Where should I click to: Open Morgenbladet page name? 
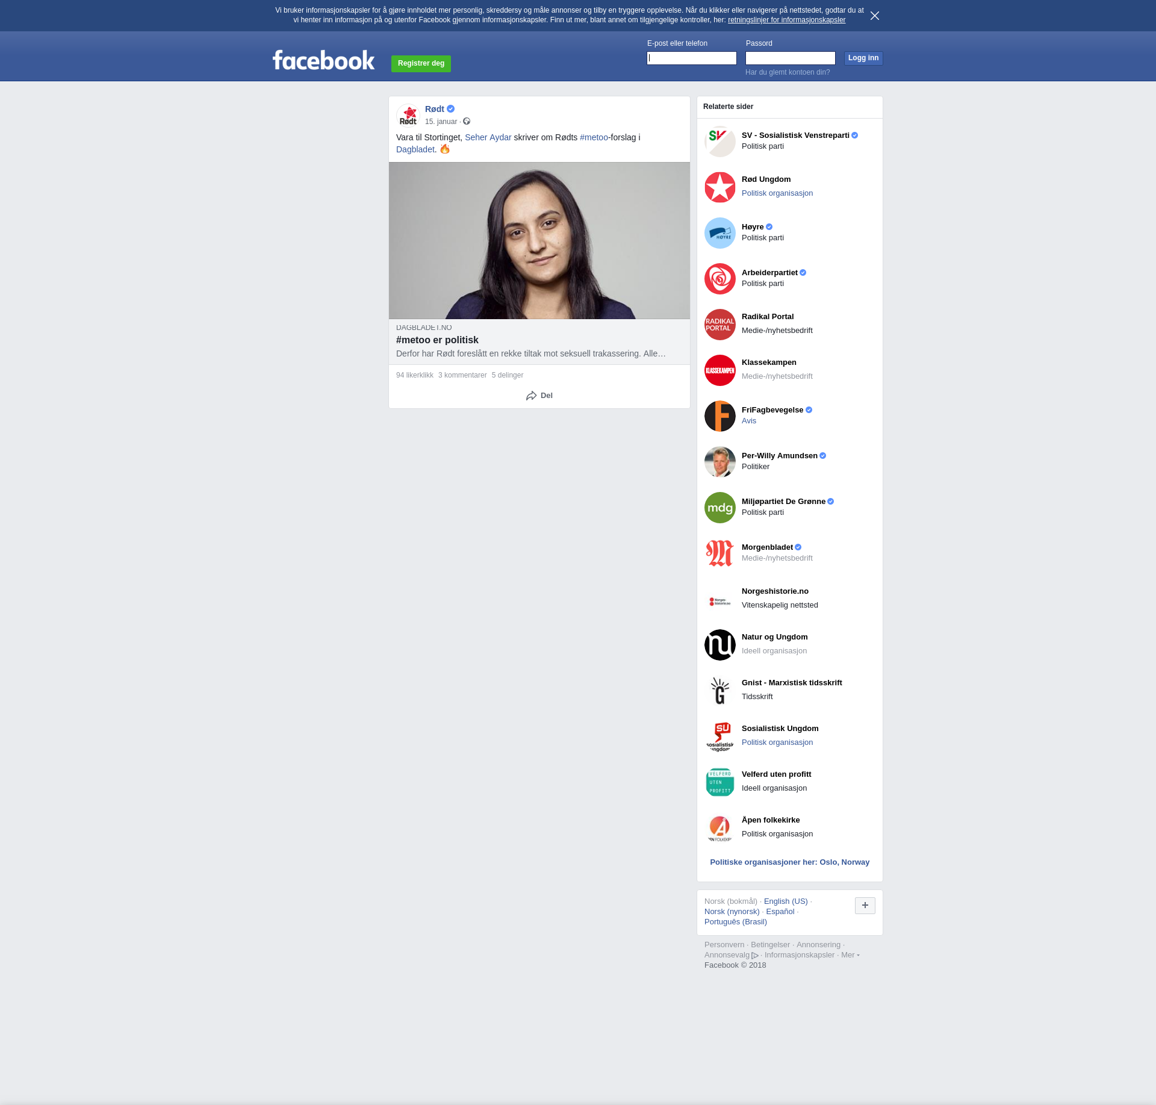coord(767,547)
